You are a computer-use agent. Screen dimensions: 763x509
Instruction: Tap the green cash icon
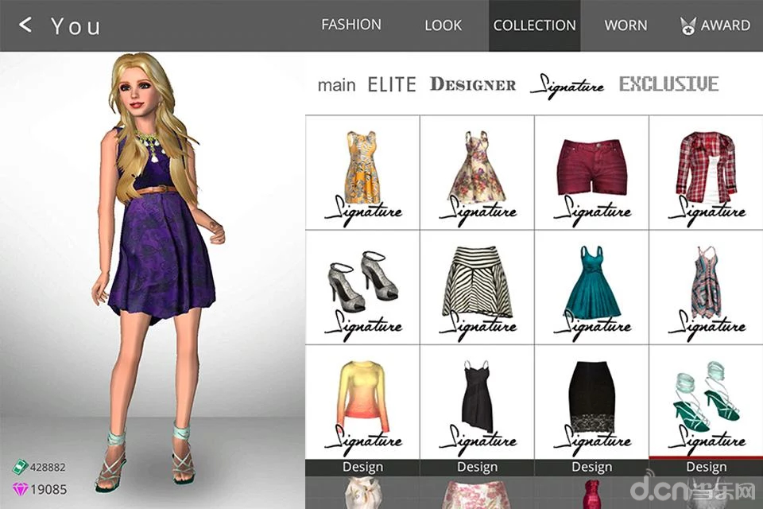(19, 467)
